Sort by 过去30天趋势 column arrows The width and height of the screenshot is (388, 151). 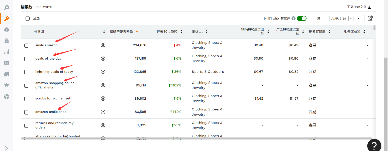point(182,32)
